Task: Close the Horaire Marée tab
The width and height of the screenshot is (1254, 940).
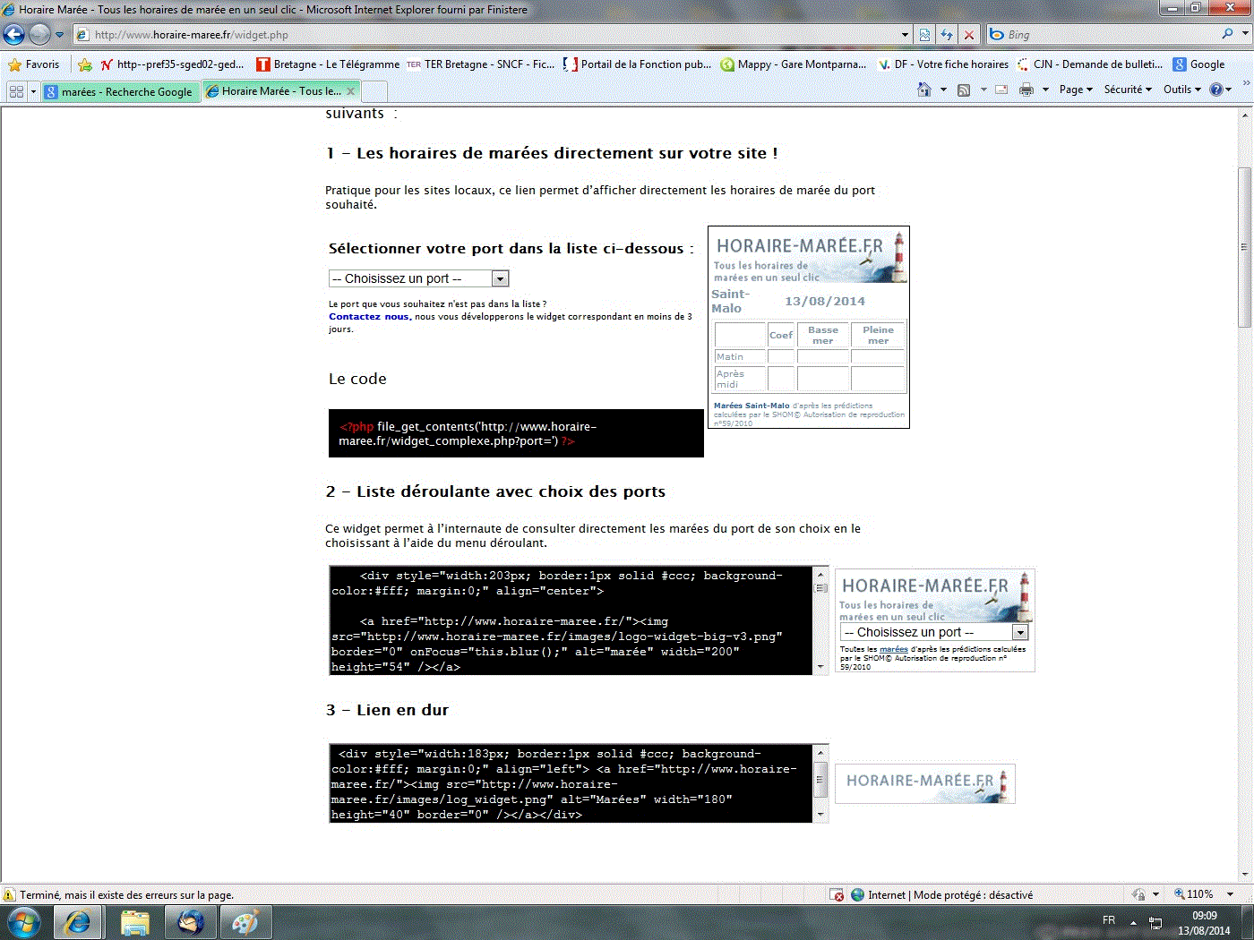Action: (x=351, y=91)
